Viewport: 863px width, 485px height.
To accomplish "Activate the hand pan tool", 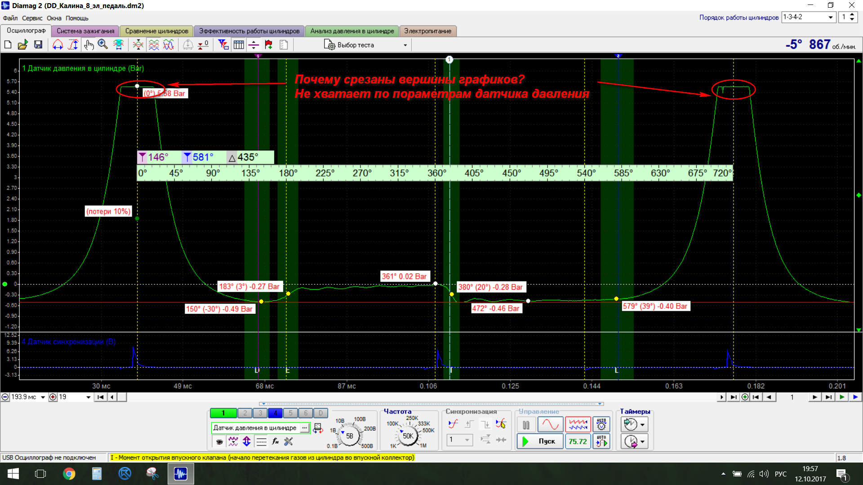I will [x=89, y=44].
